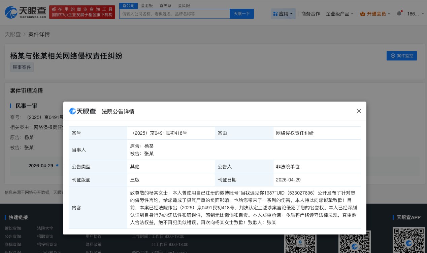Switch to the 查老板 search tab

click(x=147, y=5)
